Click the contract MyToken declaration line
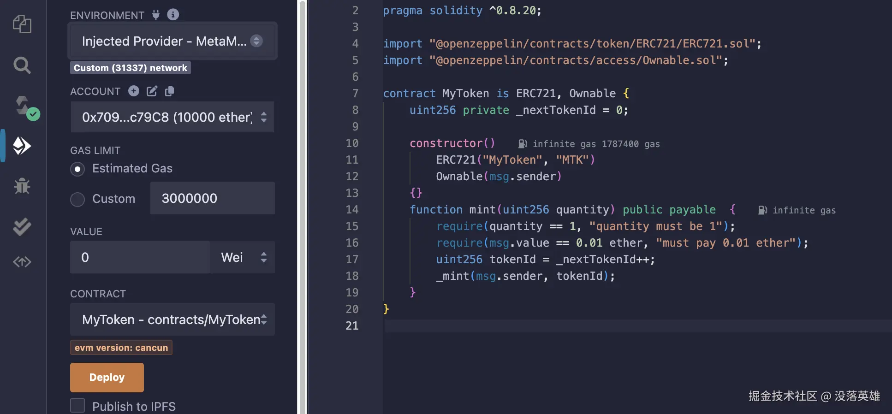The image size is (892, 414). (x=506, y=94)
